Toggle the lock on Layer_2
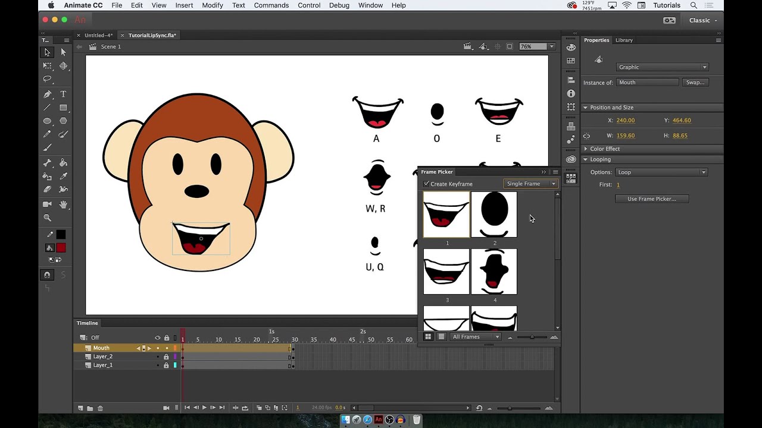 [166, 357]
